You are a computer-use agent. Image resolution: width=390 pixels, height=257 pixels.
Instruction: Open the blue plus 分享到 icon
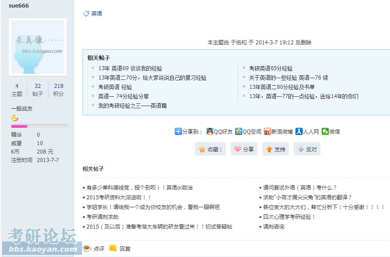point(178,131)
